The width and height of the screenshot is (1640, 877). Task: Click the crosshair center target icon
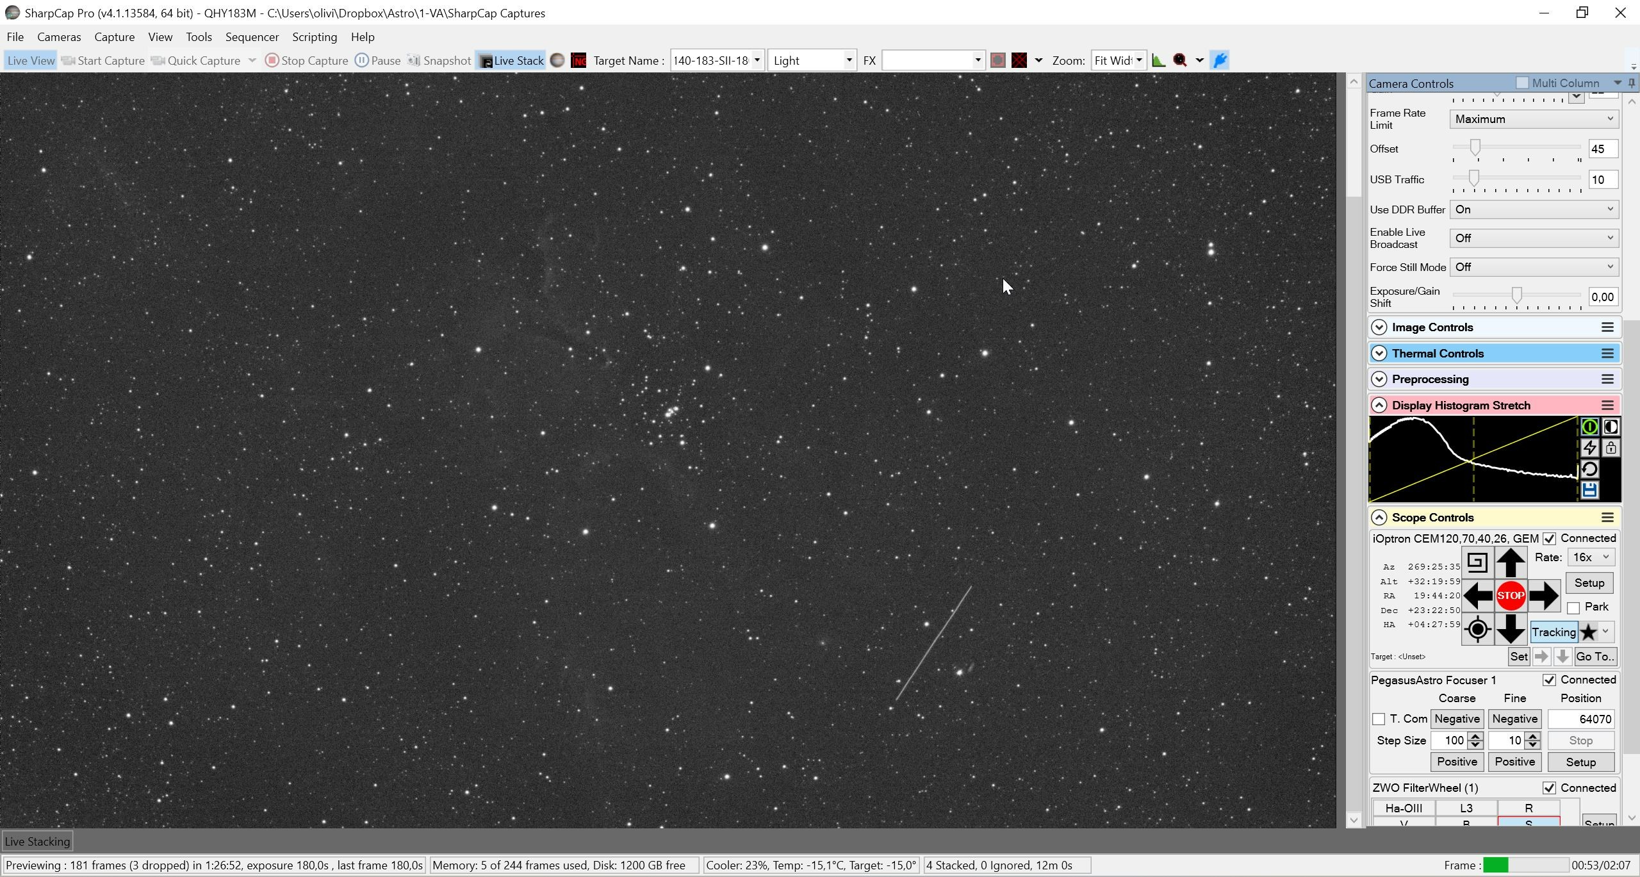tap(1477, 629)
